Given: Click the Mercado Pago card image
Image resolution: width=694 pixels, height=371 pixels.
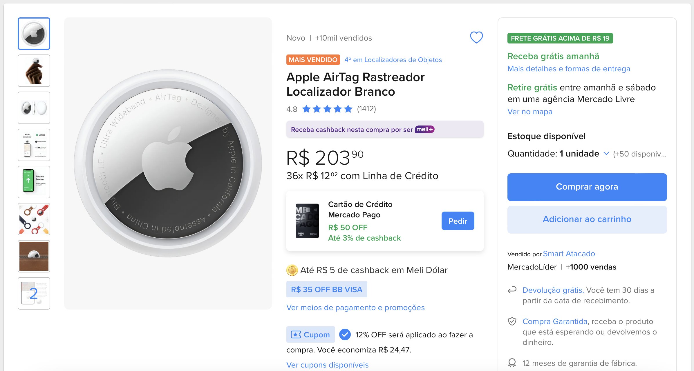Looking at the screenshot, I should click(x=307, y=221).
